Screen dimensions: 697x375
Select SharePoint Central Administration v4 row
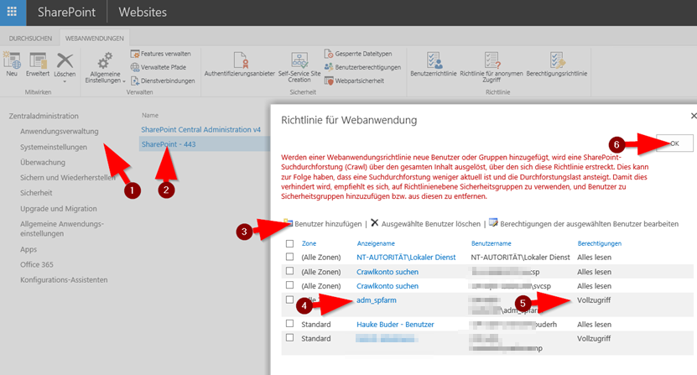click(201, 129)
